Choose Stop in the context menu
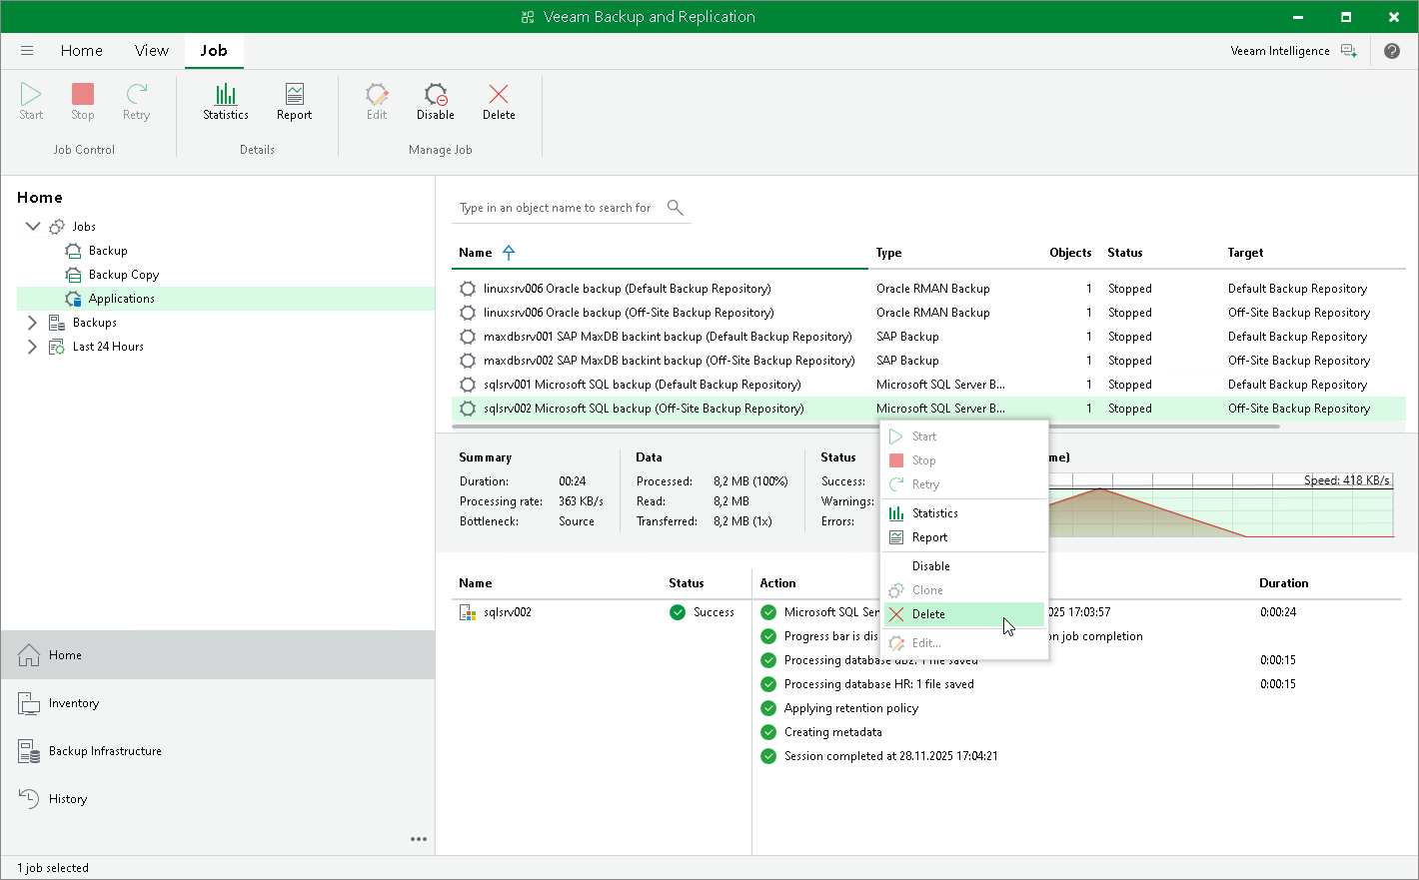The height and width of the screenshot is (880, 1419). click(x=964, y=460)
